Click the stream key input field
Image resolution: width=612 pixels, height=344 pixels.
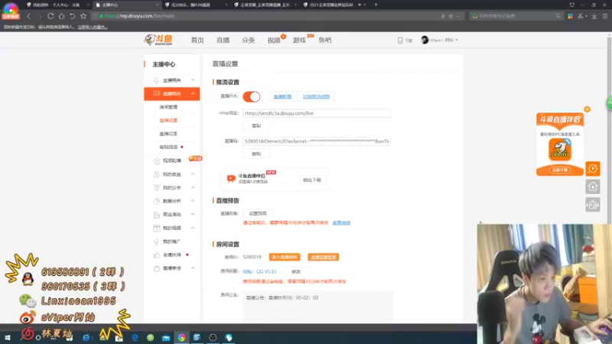(317, 141)
